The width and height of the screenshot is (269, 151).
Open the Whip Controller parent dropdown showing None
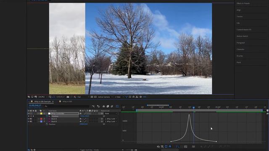111,114
